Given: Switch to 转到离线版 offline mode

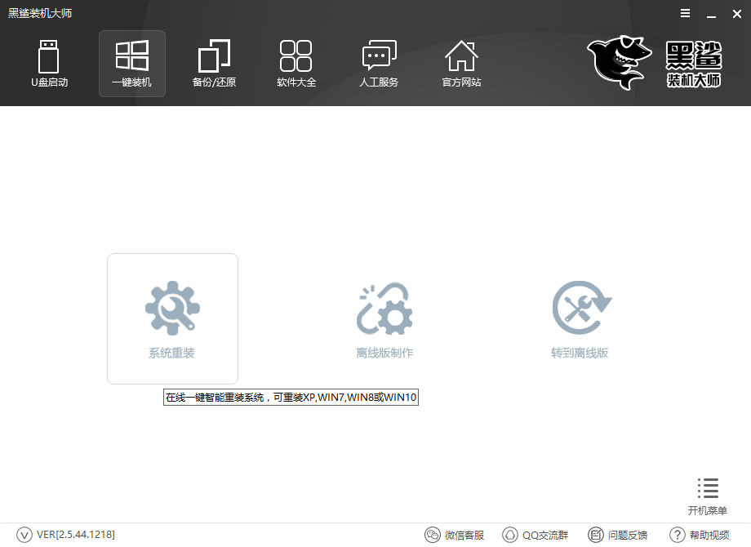Looking at the screenshot, I should coord(580,318).
